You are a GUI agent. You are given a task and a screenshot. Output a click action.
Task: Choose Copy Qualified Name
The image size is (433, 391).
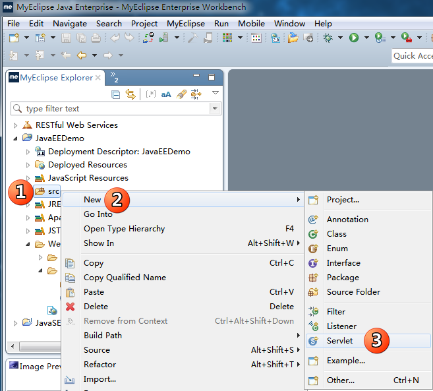(183, 278)
